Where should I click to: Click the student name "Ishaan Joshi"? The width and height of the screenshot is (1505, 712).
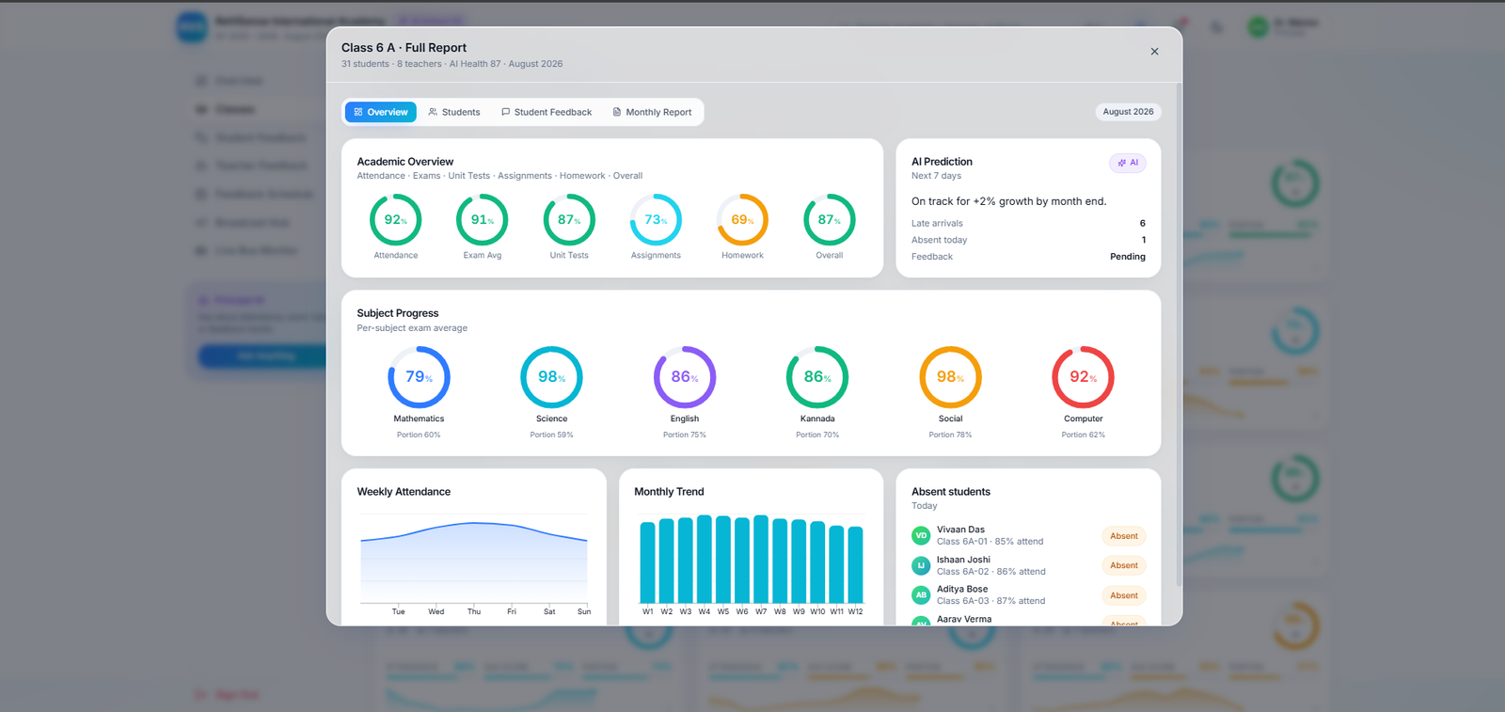pos(963,560)
